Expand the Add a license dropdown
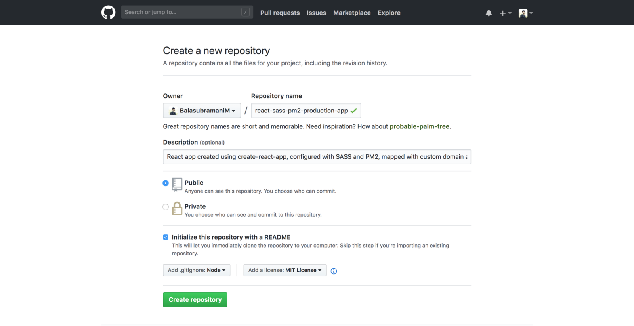634x326 pixels. 285,270
